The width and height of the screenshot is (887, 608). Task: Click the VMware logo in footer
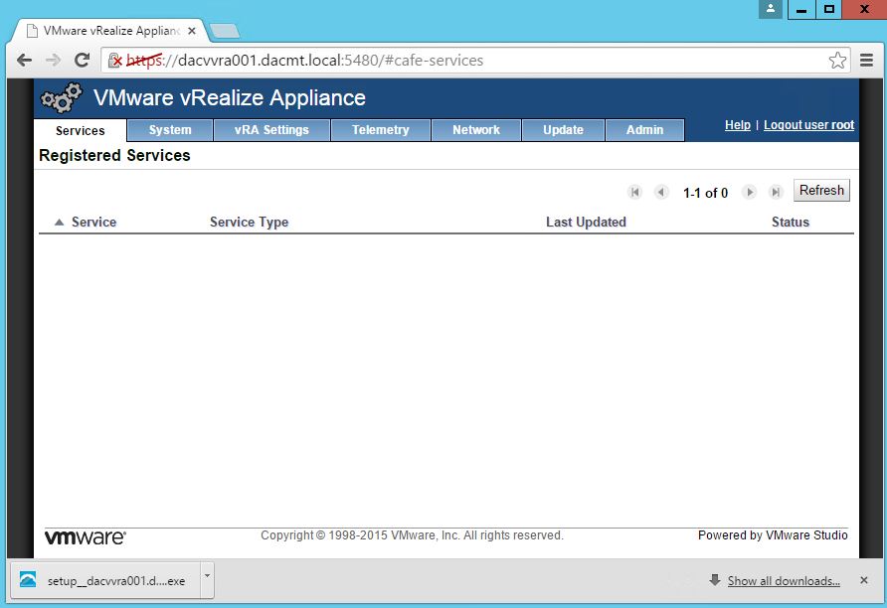(86, 536)
